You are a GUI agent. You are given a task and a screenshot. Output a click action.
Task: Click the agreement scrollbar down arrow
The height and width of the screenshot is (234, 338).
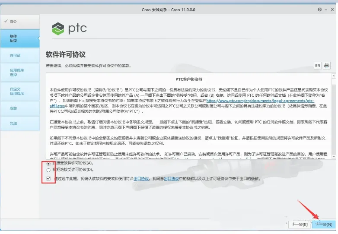(x=334, y=157)
